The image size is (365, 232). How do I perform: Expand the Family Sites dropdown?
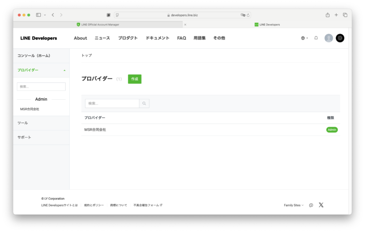coord(294,205)
